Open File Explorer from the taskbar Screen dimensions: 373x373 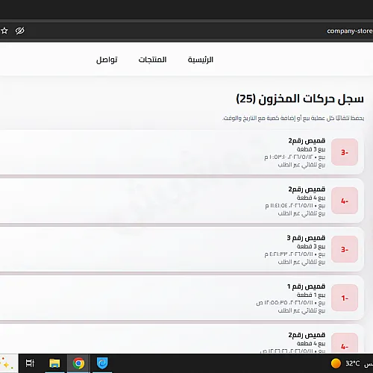54,363
